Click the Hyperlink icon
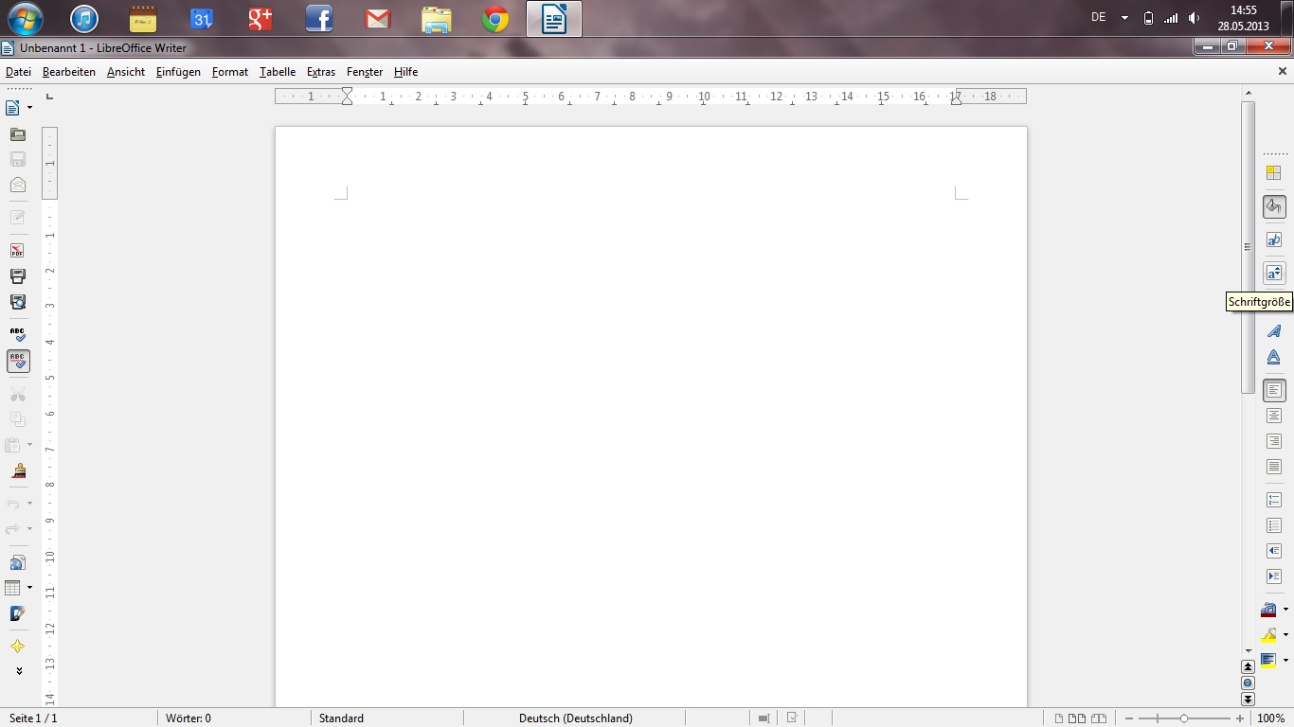This screenshot has height=727, width=1294. [17, 562]
